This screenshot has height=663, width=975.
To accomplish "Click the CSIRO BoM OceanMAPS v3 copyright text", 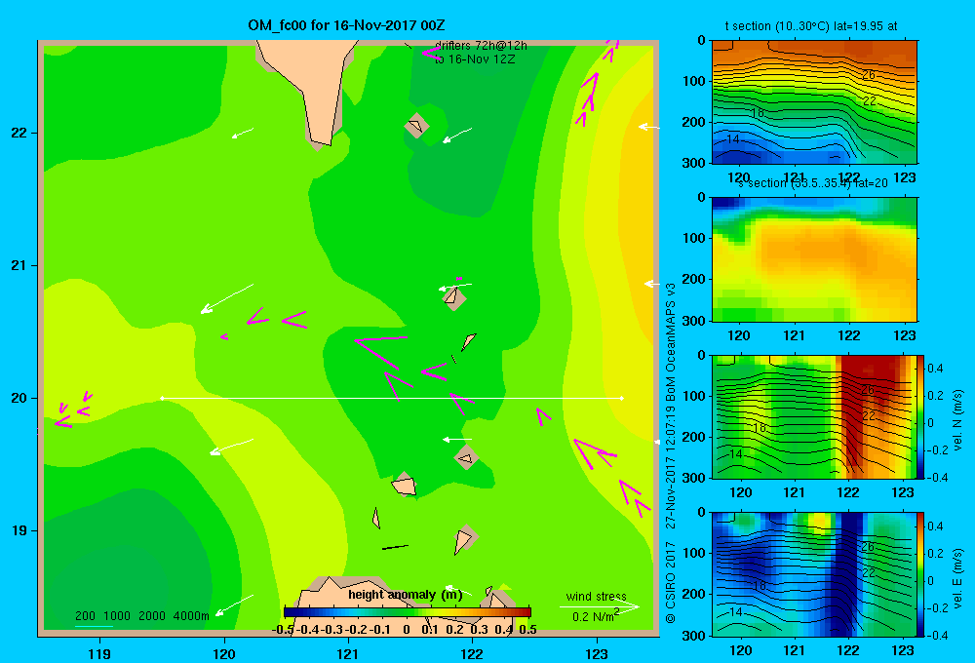I will 671,453.
